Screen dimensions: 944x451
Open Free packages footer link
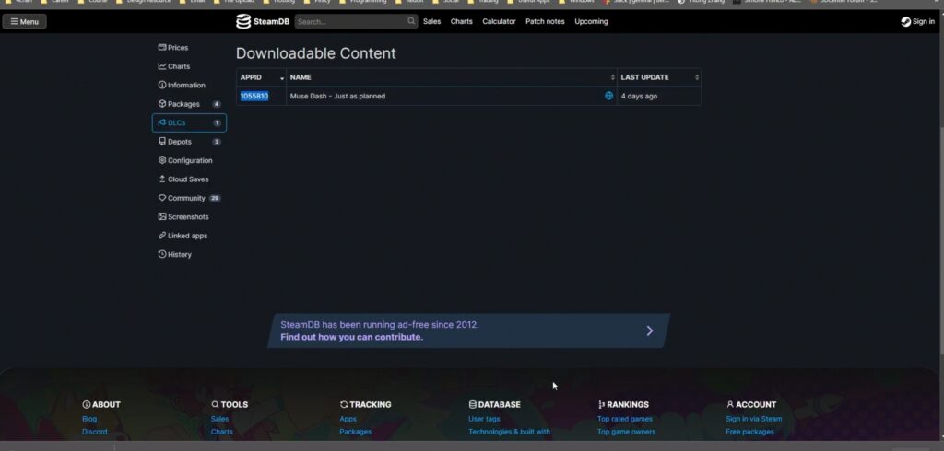pyautogui.click(x=749, y=432)
